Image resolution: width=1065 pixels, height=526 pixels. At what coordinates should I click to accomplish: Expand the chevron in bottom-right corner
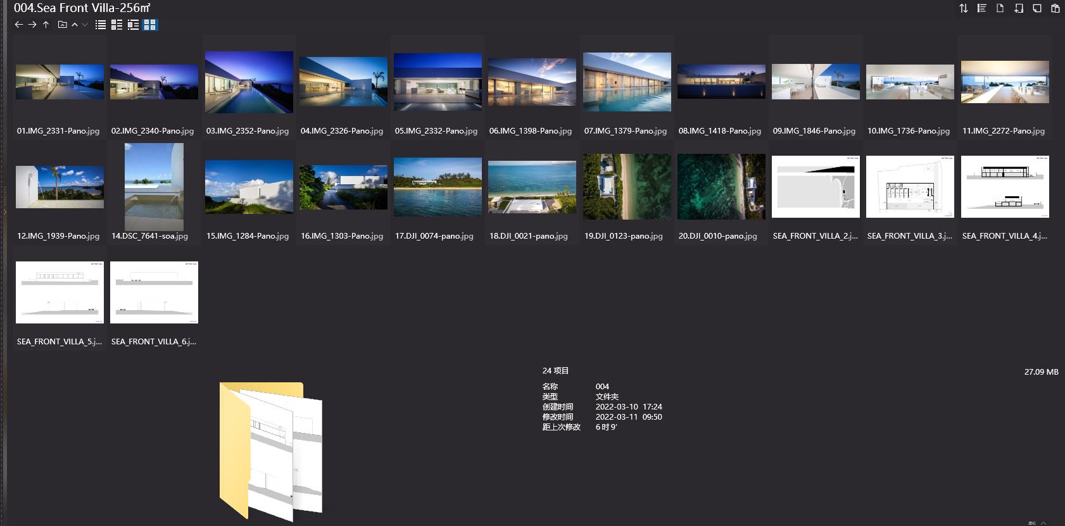pos(1043,522)
